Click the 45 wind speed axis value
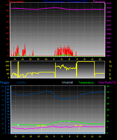Screen dimensions: 117x140 pyautogui.click(x=7, y=5)
